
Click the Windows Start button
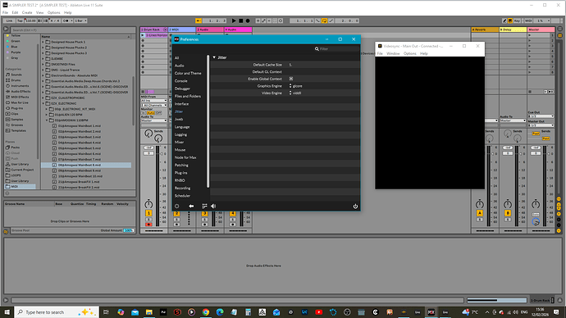[x=7, y=312]
